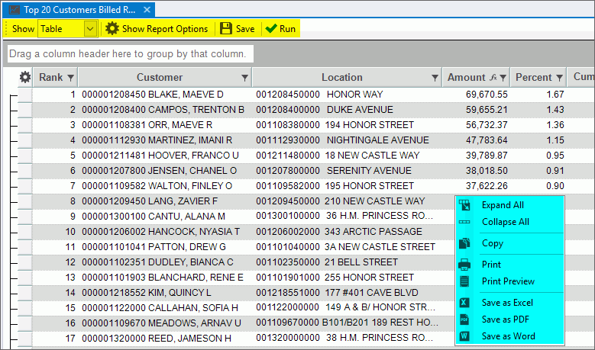
Task: Click the Save as Word icon
Action: pyautogui.click(x=464, y=336)
